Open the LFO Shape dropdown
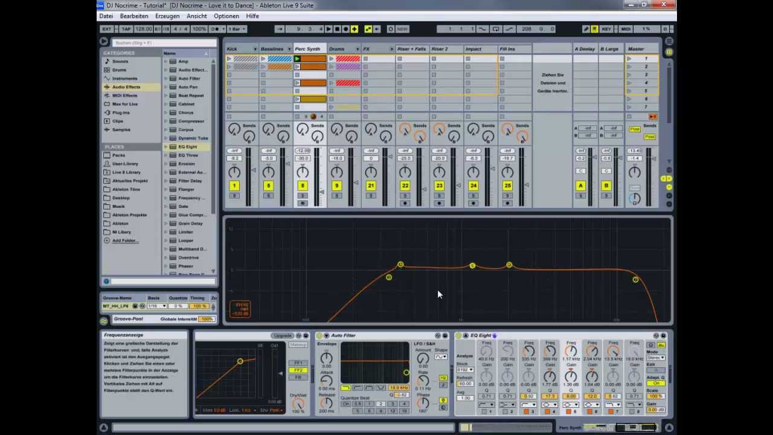 click(x=441, y=357)
